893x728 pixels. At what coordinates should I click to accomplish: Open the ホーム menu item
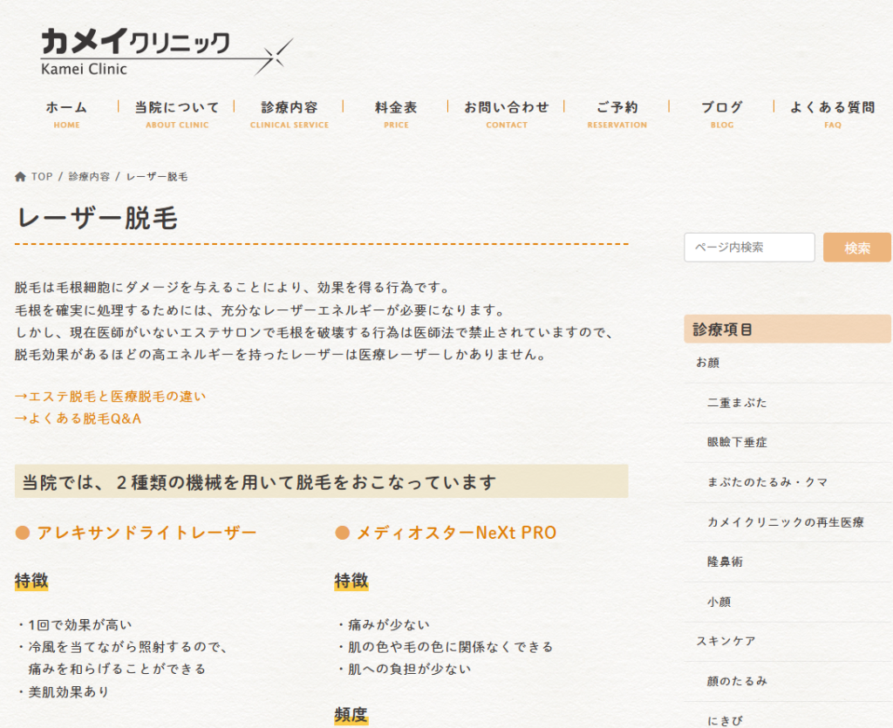point(66,112)
